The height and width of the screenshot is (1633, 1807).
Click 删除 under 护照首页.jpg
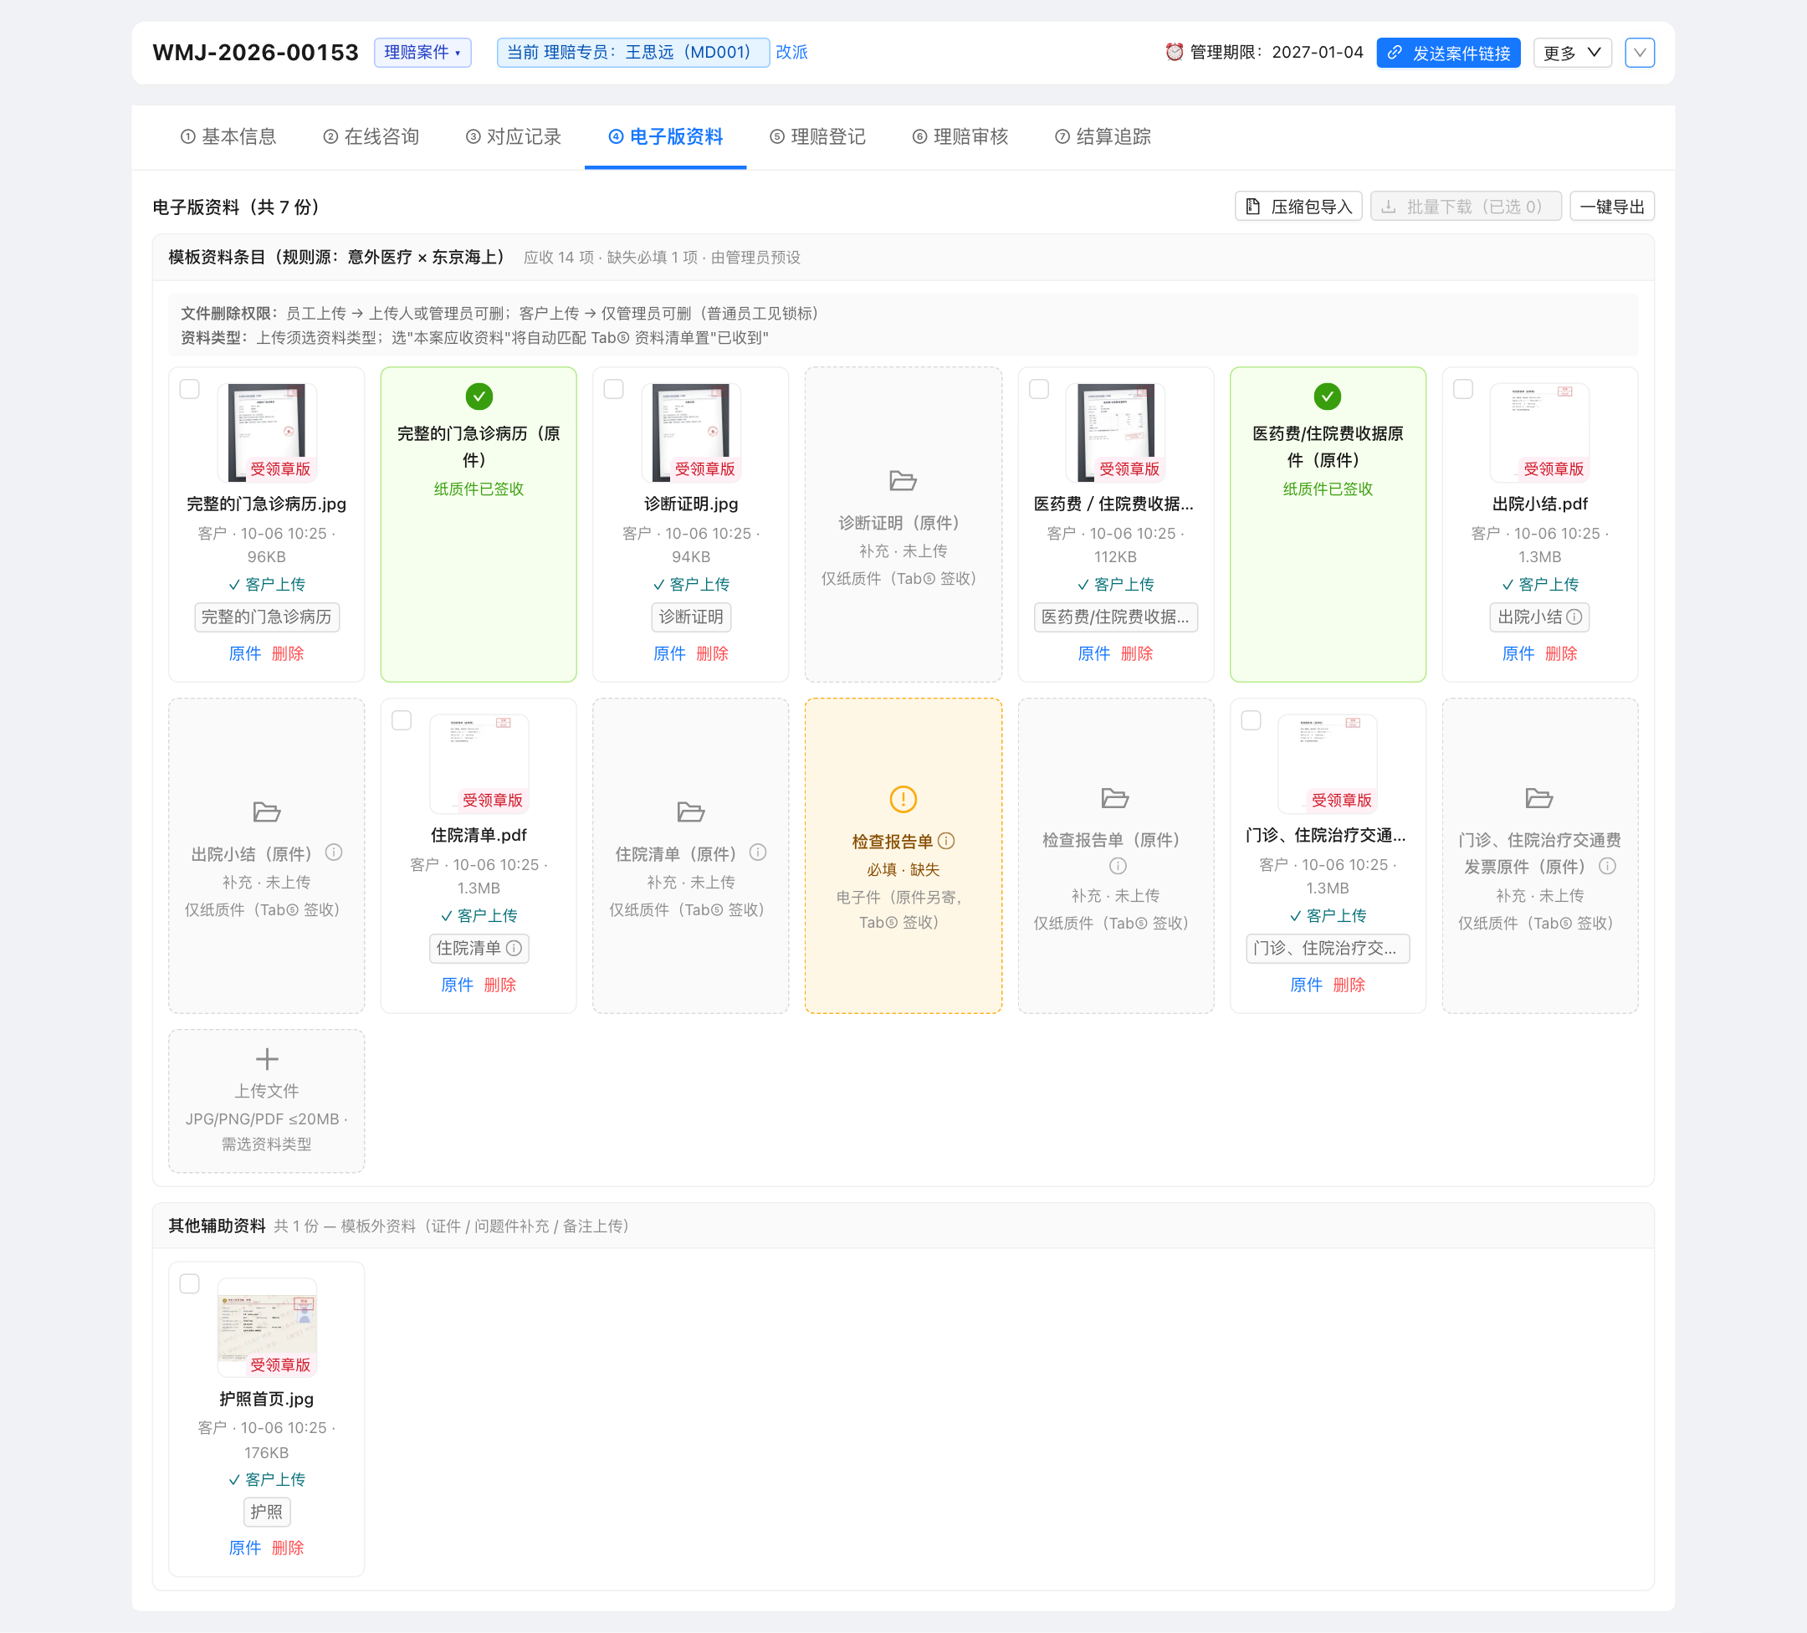(x=288, y=1548)
